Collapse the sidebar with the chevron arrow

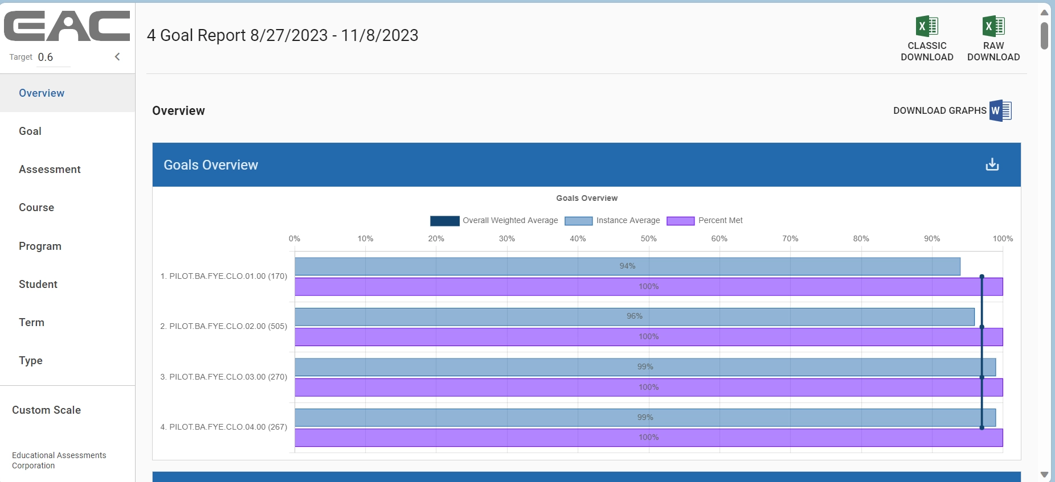[x=117, y=56]
